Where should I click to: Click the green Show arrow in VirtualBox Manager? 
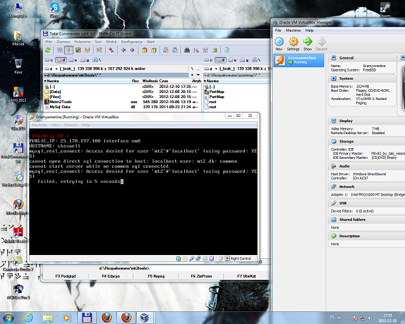308,44
